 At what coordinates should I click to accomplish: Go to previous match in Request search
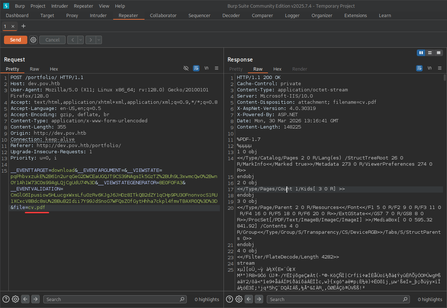point(25,299)
